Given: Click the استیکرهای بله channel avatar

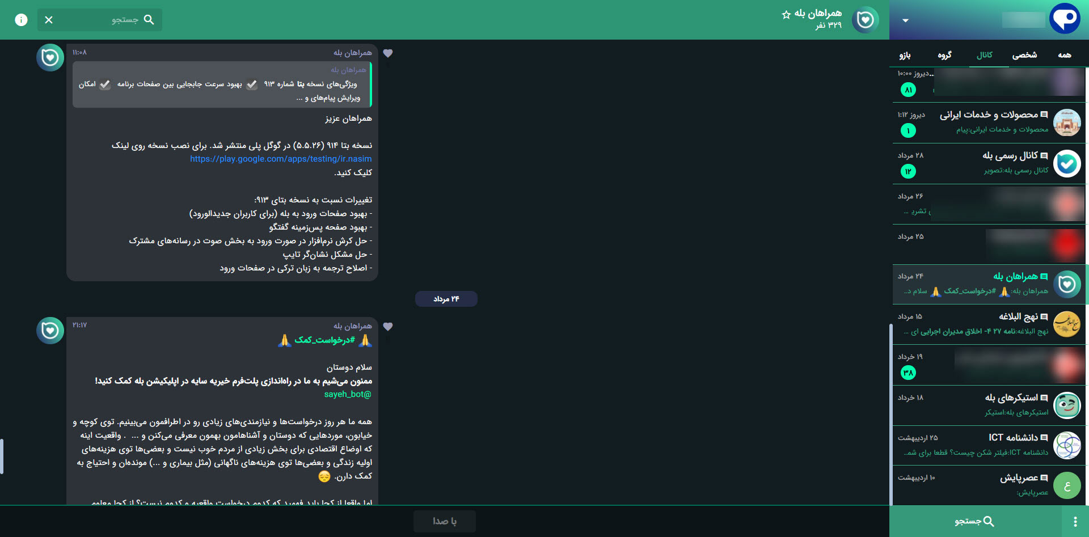Looking at the screenshot, I should [x=1067, y=405].
